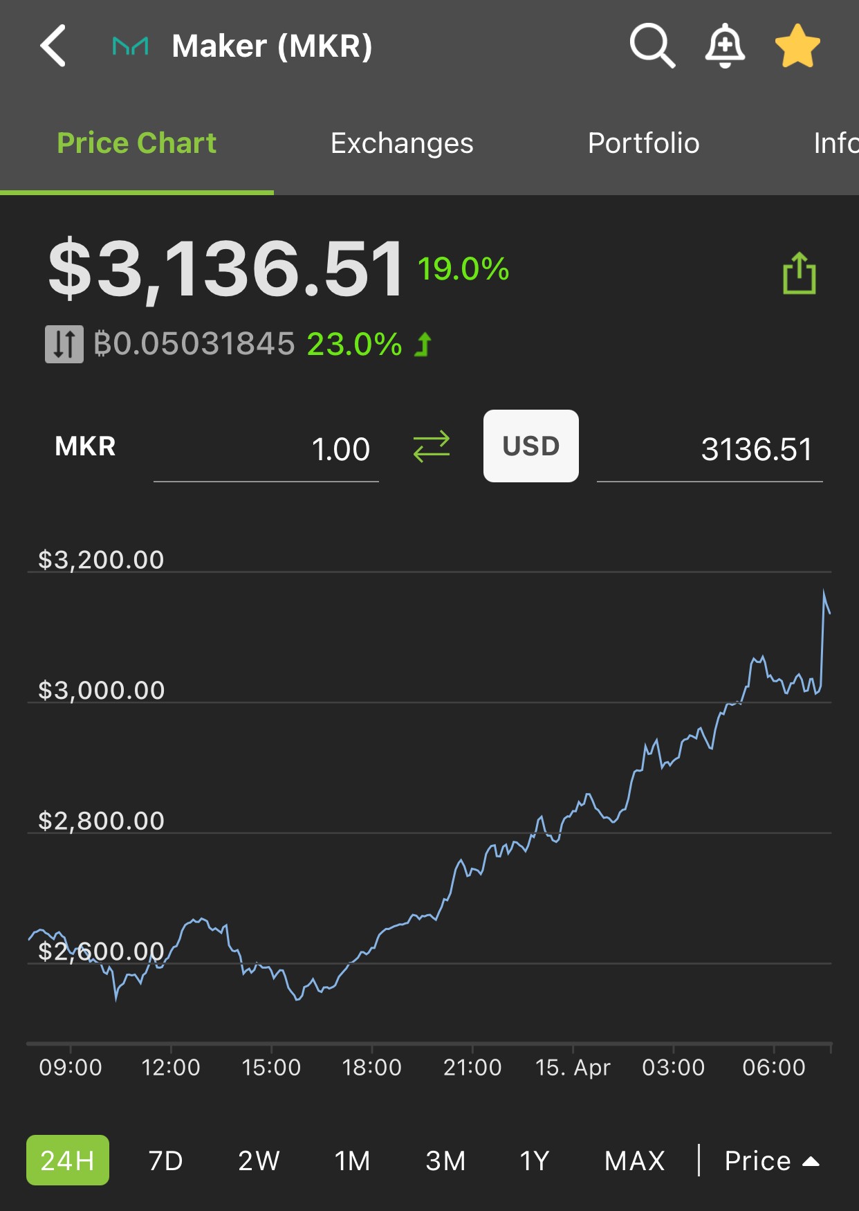The width and height of the screenshot is (859, 1211).
Task: Open the search magnifier icon
Action: (x=652, y=46)
